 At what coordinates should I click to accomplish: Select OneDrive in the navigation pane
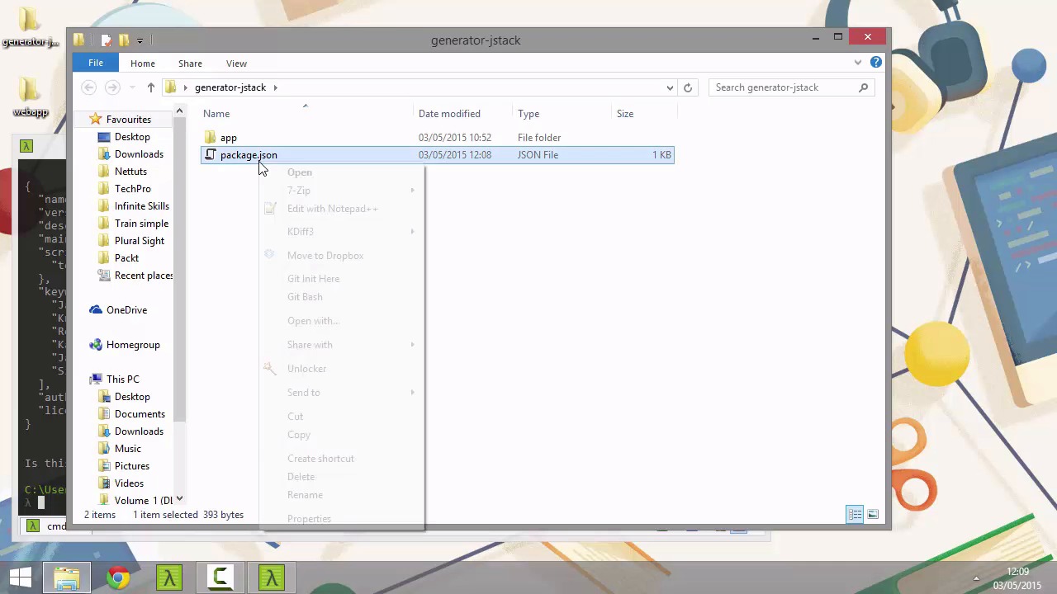click(126, 310)
